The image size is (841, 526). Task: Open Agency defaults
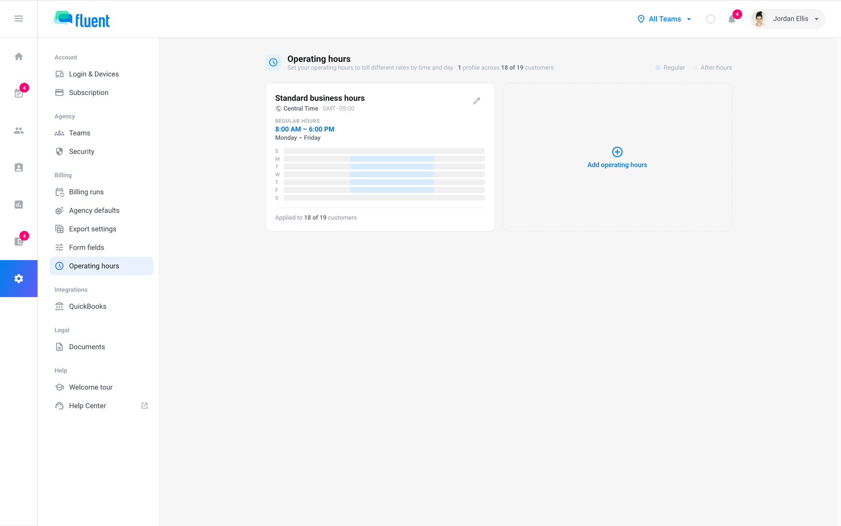point(101,210)
